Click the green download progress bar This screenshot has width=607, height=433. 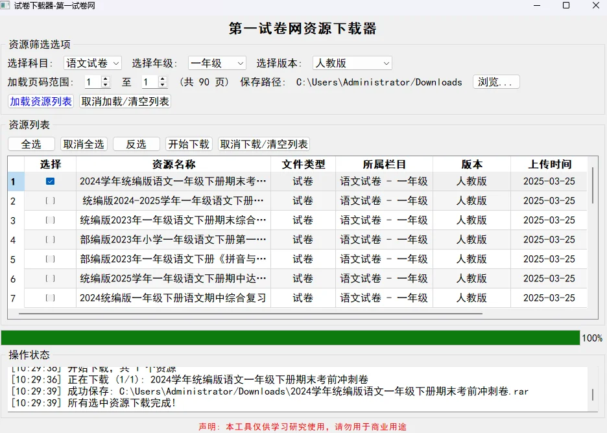coord(291,338)
